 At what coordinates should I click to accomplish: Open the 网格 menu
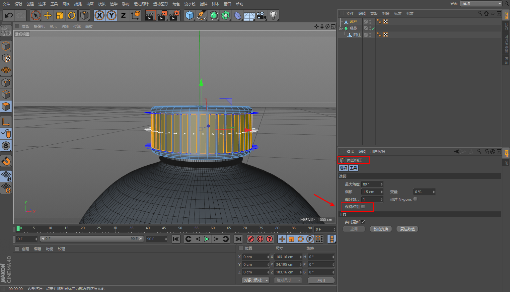(x=66, y=4)
